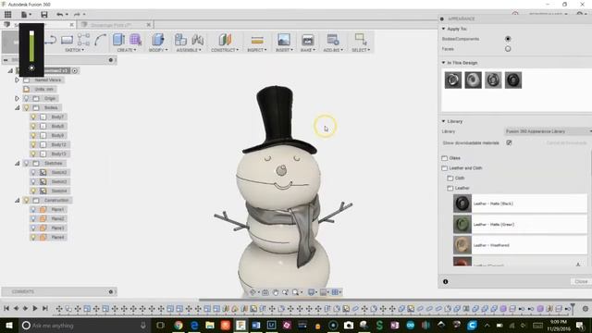Open the CONSTRUCT menu

coord(225,50)
